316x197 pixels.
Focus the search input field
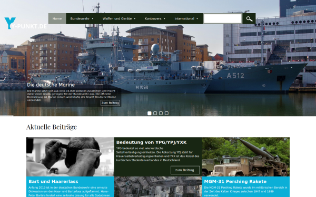[x=223, y=19]
